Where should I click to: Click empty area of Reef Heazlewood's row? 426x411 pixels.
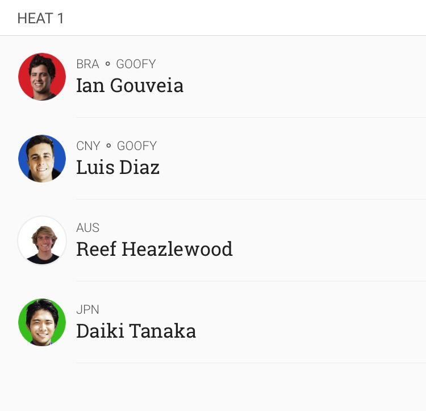coord(326,240)
